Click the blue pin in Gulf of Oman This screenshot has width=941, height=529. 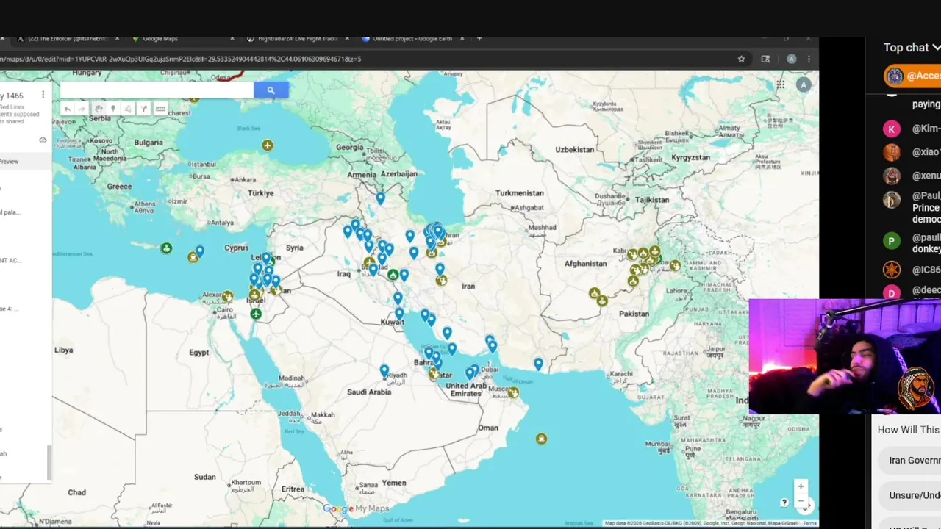coord(538,364)
